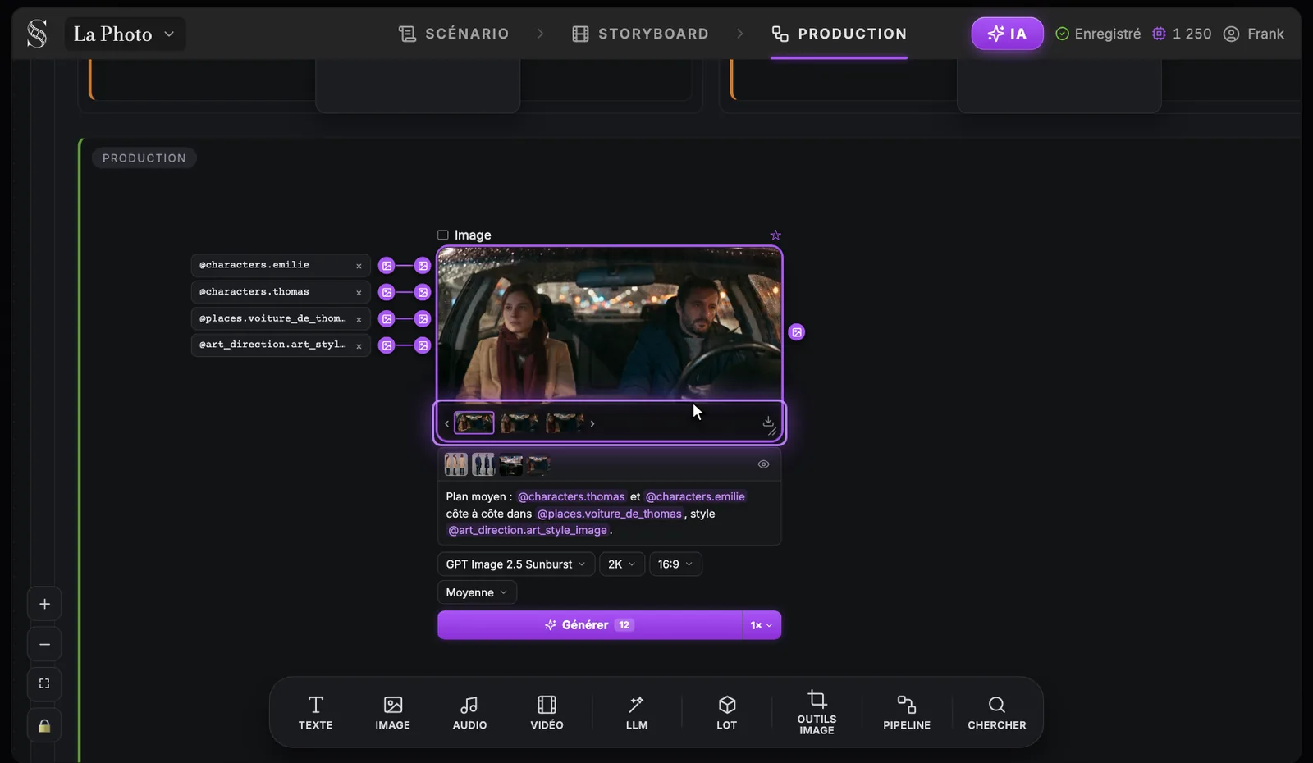Screen dimensions: 1313x763
Task: Click the @characters.thomas output connector
Action: click(x=387, y=292)
